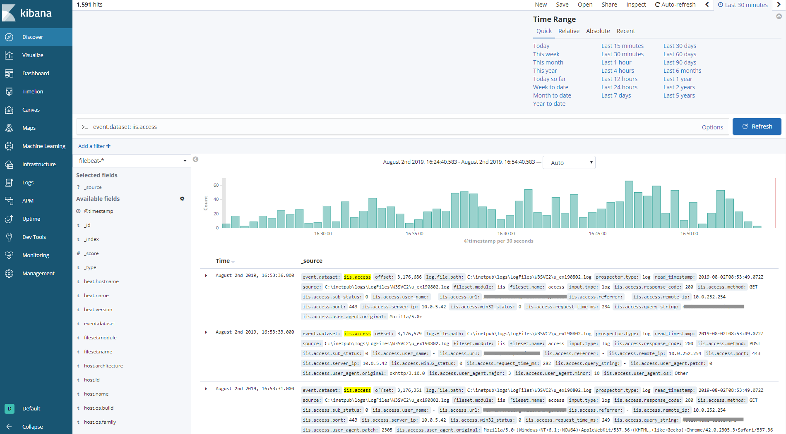Screen dimensions: 786x434
Task: Open the Visualize section icon
Action: [9, 55]
